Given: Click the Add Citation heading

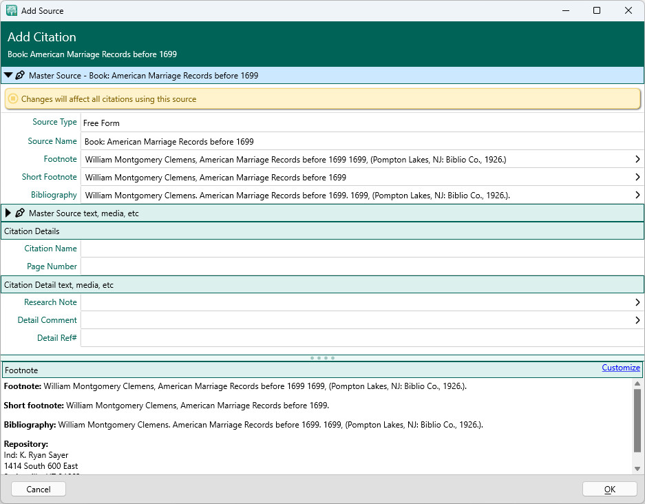Looking at the screenshot, I should pyautogui.click(x=42, y=37).
